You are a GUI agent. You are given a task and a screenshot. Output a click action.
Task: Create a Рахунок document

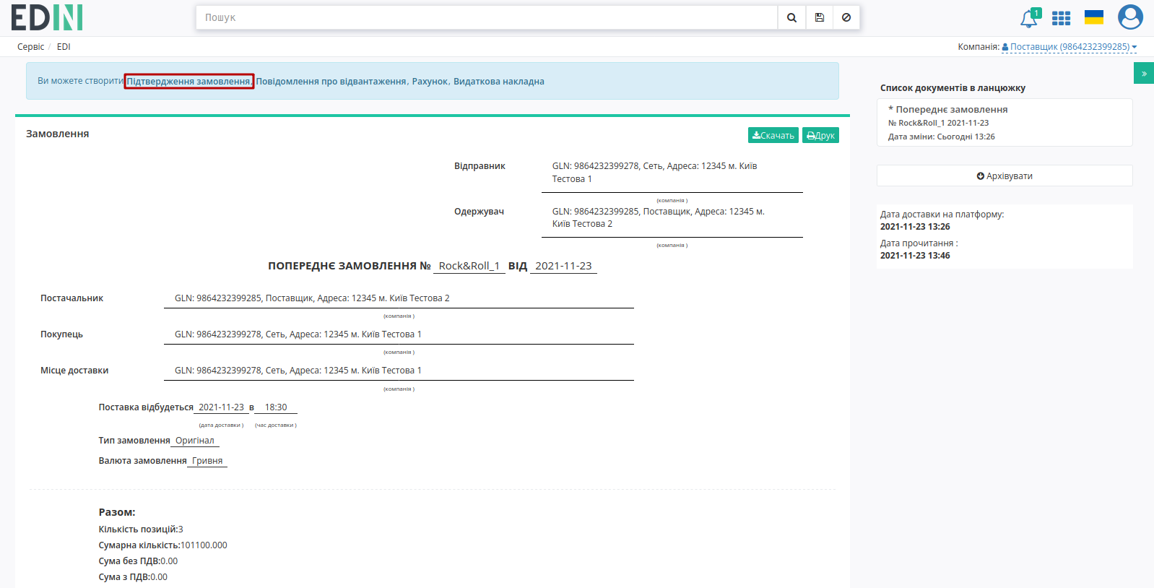430,82
